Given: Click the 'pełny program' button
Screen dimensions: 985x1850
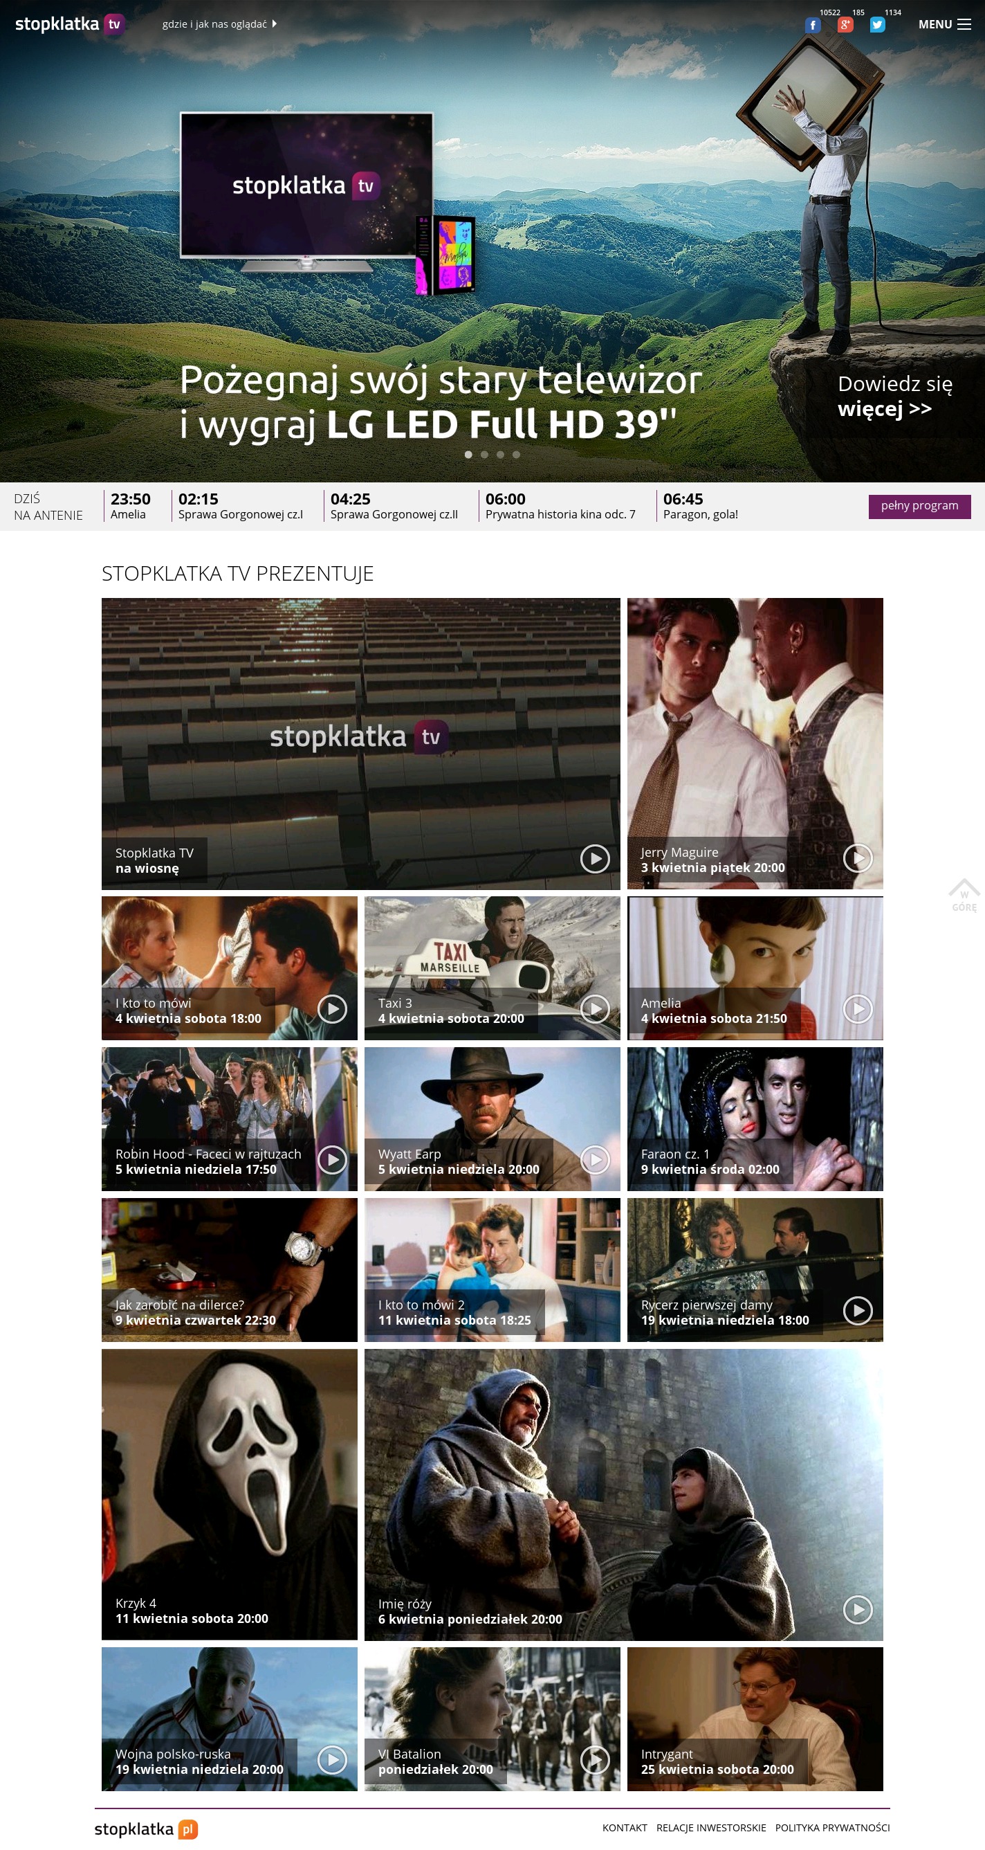Looking at the screenshot, I should [x=919, y=506].
